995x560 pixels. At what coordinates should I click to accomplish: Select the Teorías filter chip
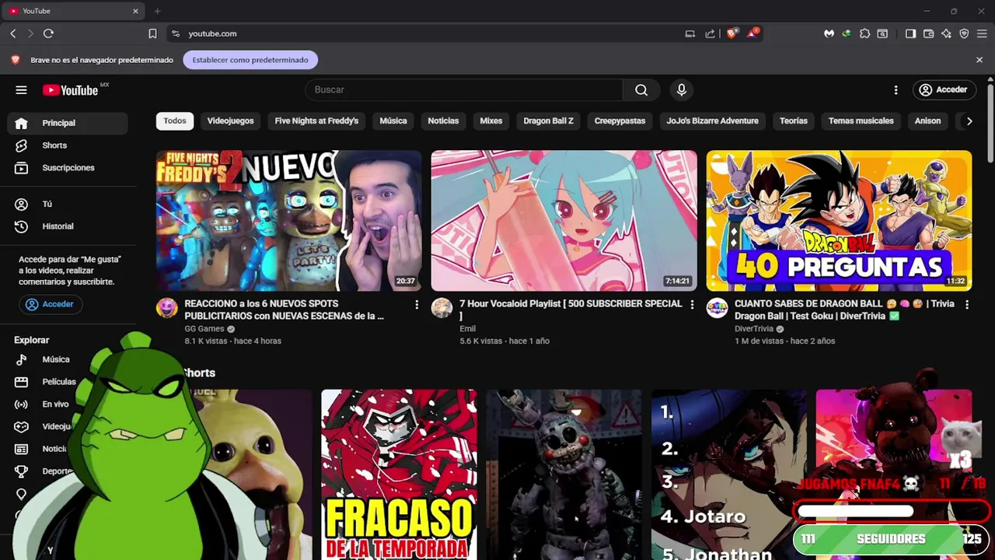794,121
